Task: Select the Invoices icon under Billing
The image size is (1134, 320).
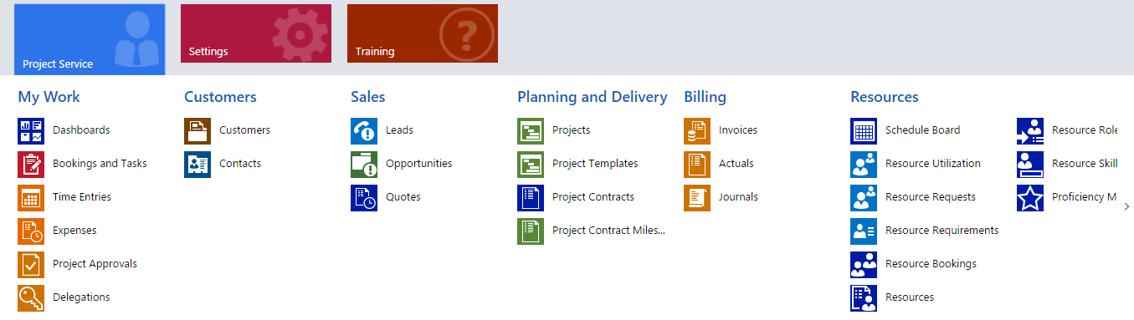Action: 697,131
